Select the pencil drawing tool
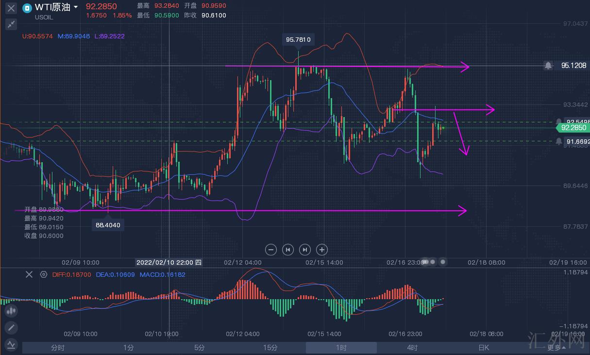 click(x=11, y=328)
